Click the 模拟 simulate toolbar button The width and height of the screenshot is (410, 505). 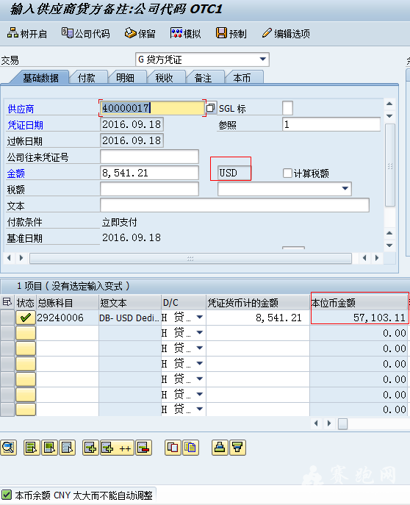[x=186, y=34]
